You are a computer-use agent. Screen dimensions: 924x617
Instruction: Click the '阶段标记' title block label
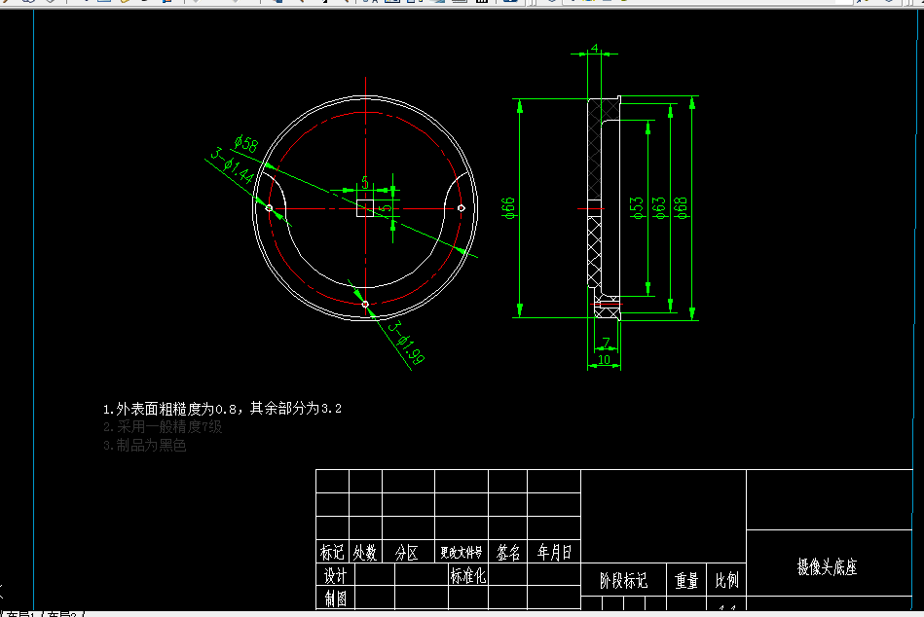point(623,581)
